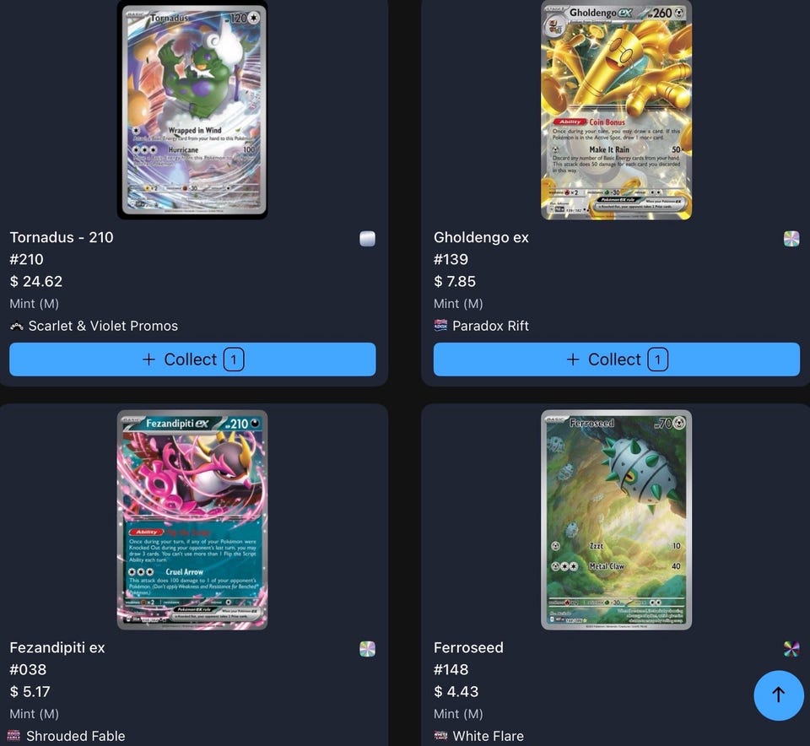Open the Ferroseed card image
The image size is (810, 746).
click(616, 520)
